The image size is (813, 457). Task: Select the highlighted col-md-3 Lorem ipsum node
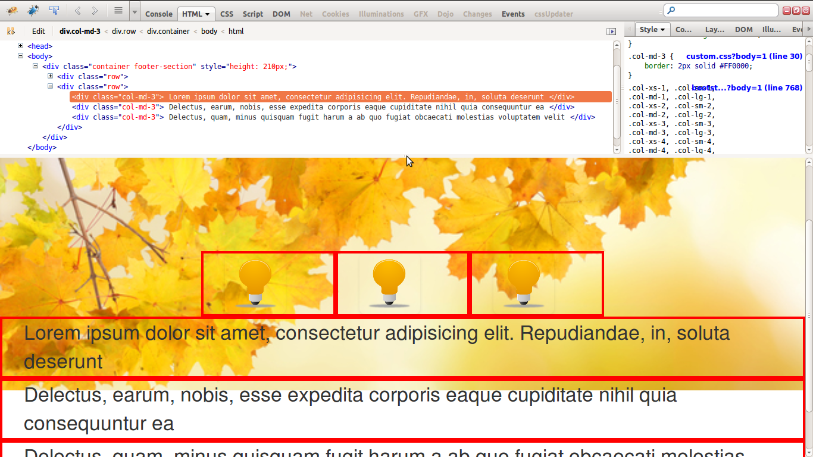[340, 97]
